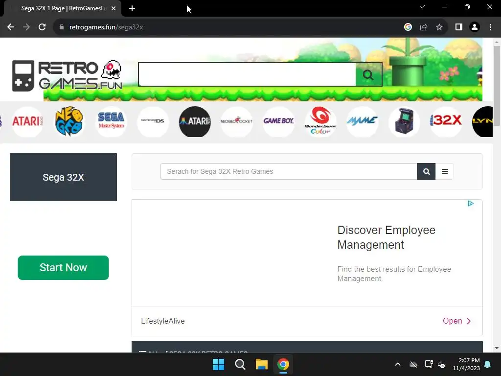Select the black Atari 7800 icon

(195, 121)
